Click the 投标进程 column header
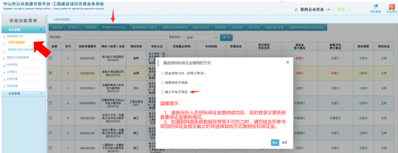Viewport: 398px width, 153px height. 363,46
